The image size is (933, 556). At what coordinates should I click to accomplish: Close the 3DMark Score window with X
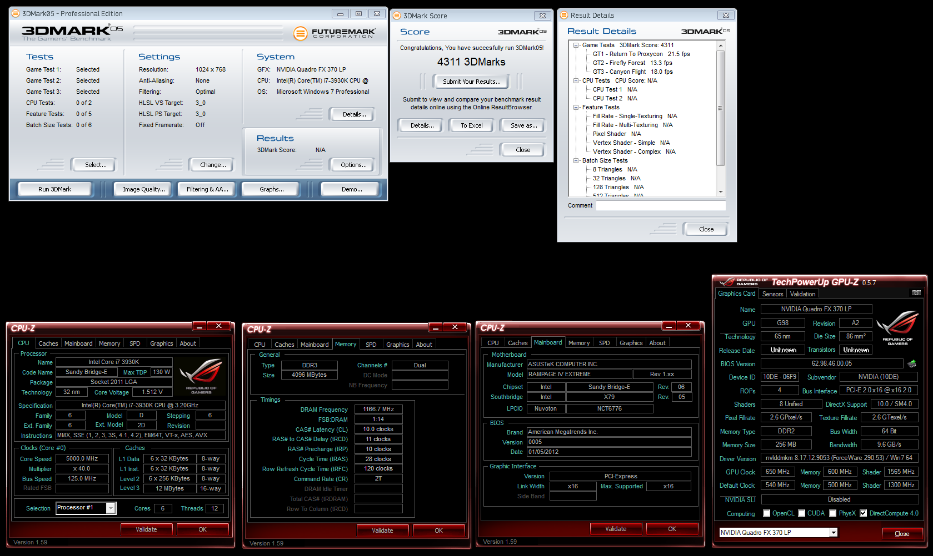(x=542, y=16)
